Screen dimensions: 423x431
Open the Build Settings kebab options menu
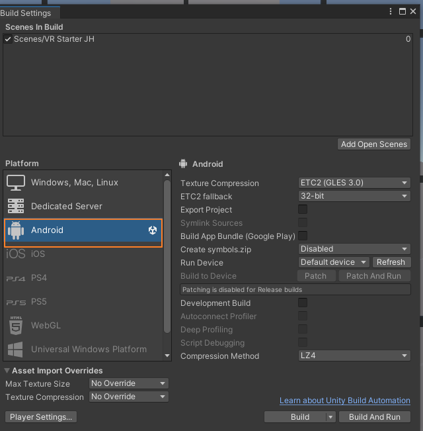click(391, 11)
